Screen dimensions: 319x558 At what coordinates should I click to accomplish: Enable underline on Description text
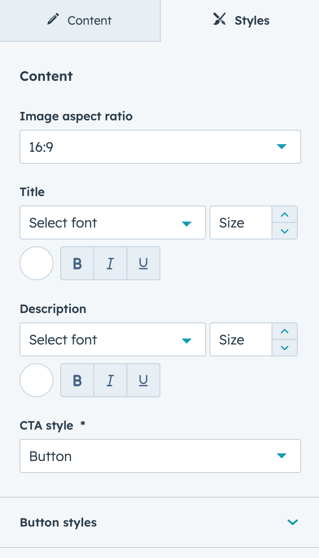click(143, 380)
